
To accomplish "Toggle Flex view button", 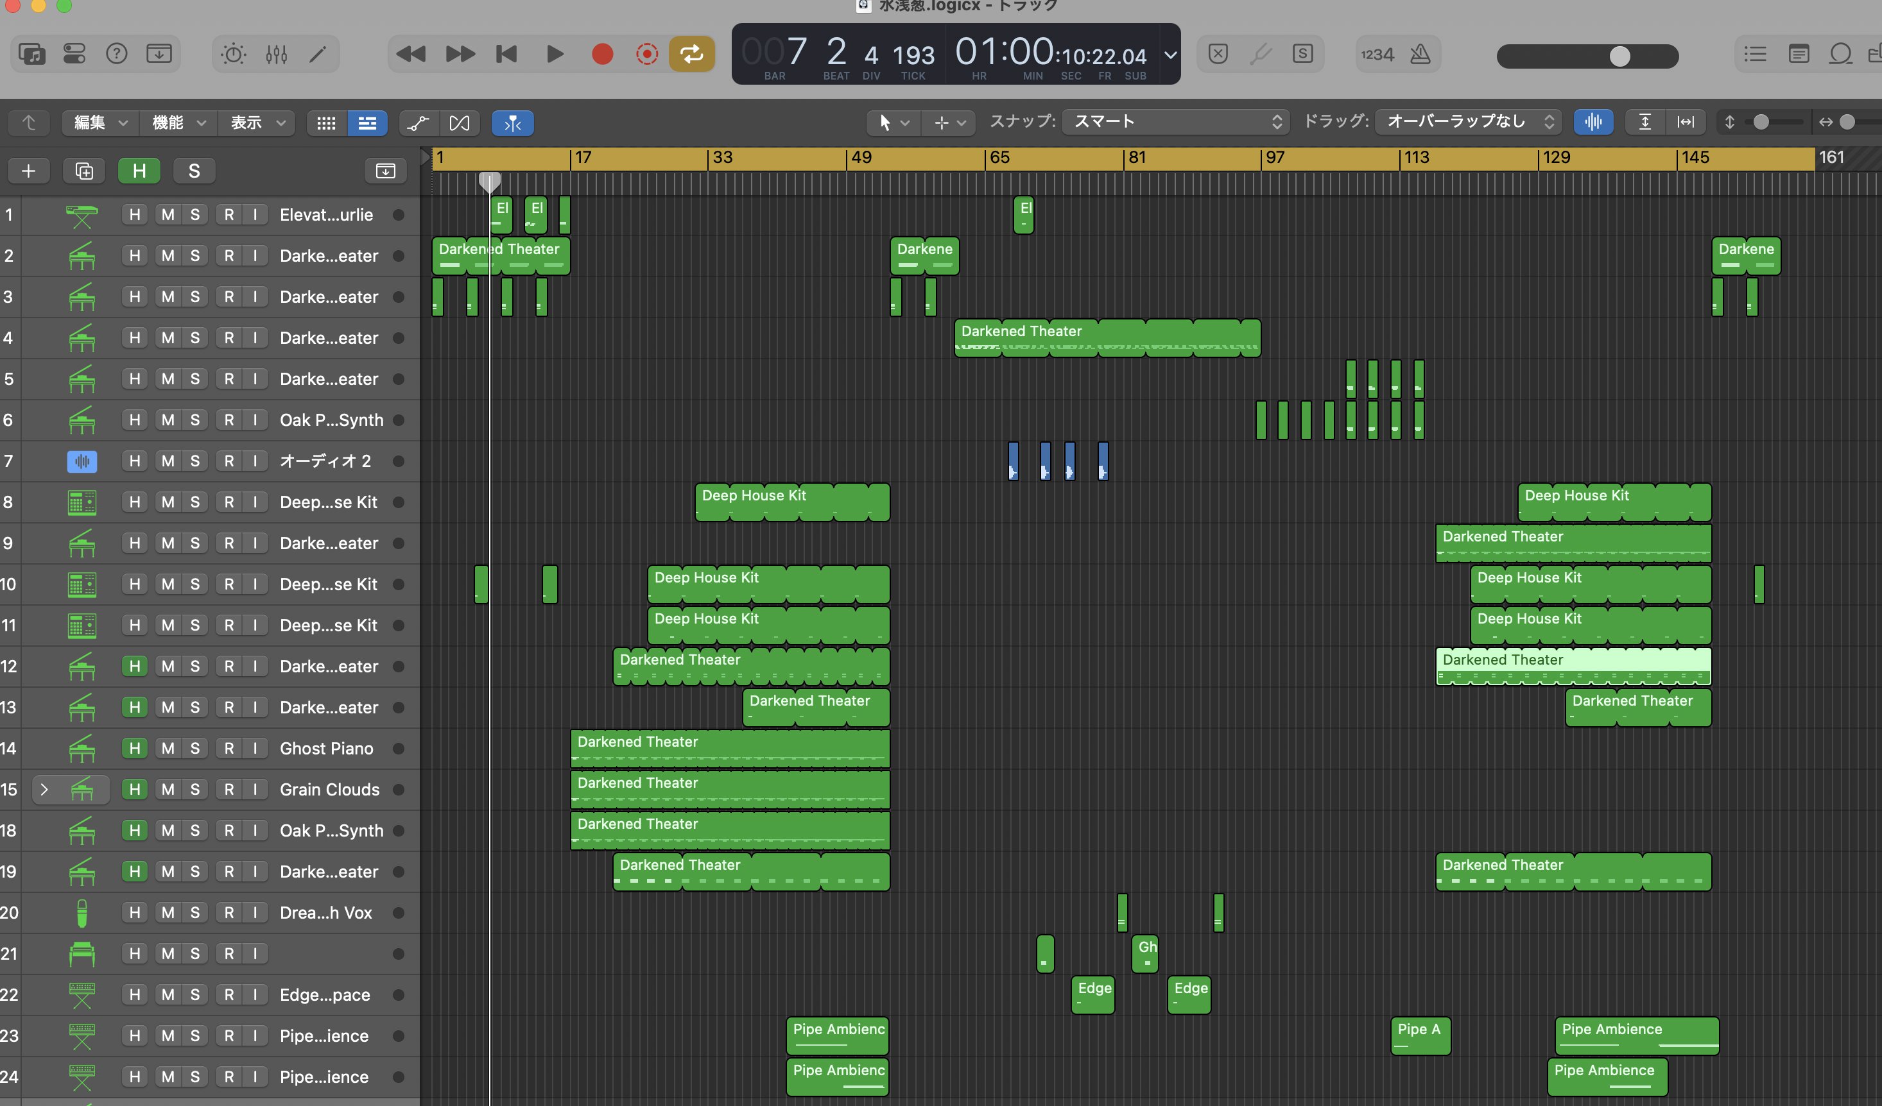I will (x=460, y=123).
